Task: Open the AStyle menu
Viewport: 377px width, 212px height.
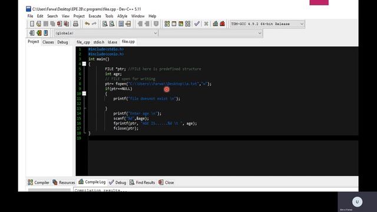Action: coord(122,16)
